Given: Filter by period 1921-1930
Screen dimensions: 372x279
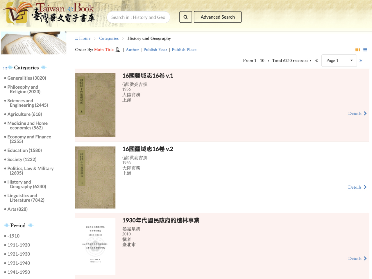Looking at the screenshot, I should [19, 254].
